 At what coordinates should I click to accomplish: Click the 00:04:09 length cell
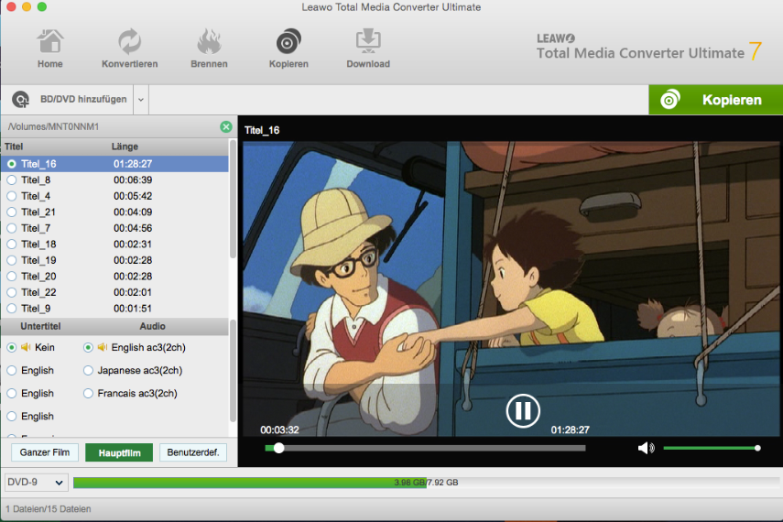point(133,212)
